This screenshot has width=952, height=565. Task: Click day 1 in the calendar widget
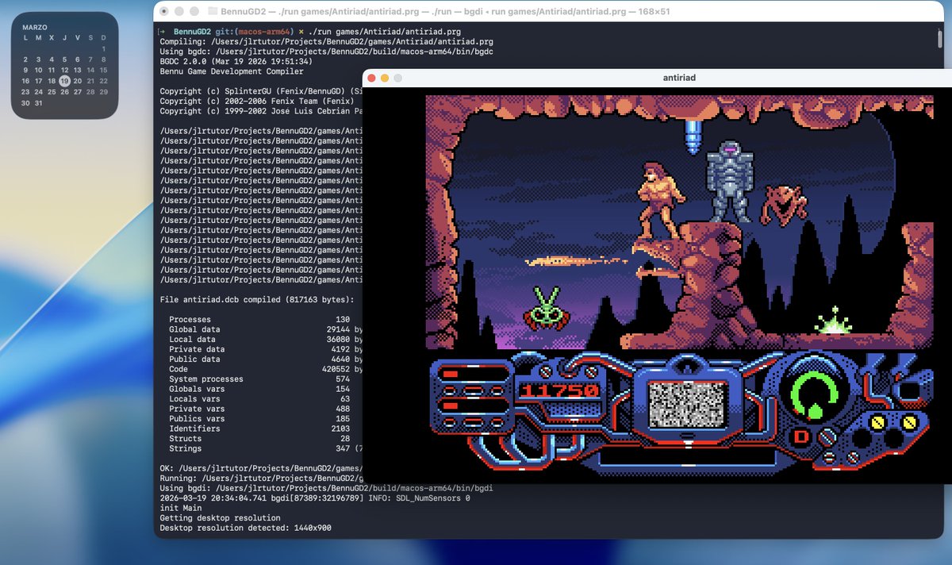point(103,48)
